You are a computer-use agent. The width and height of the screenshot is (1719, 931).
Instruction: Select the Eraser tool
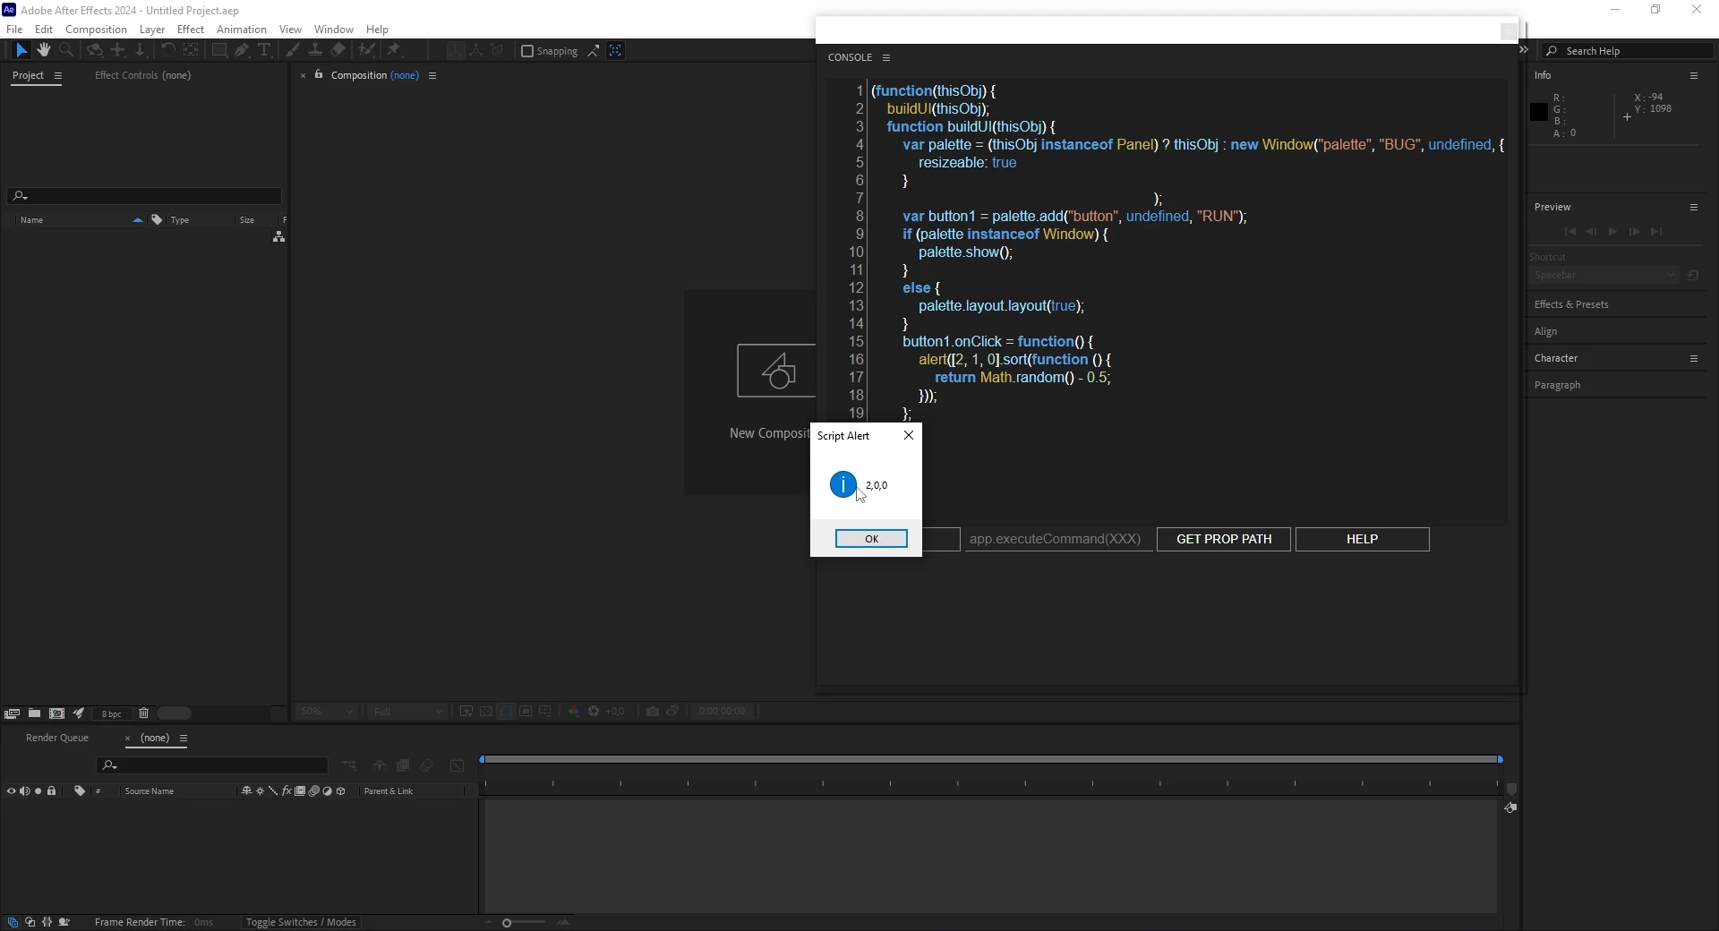click(338, 51)
